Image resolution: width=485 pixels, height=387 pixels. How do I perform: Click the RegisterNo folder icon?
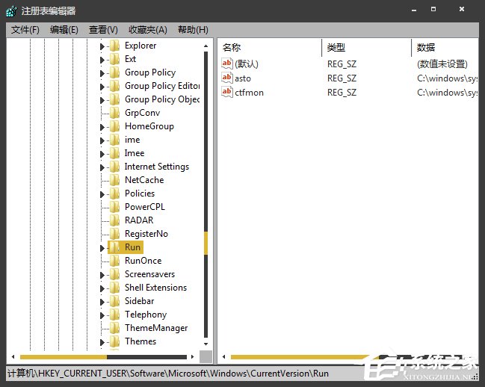tap(115, 234)
